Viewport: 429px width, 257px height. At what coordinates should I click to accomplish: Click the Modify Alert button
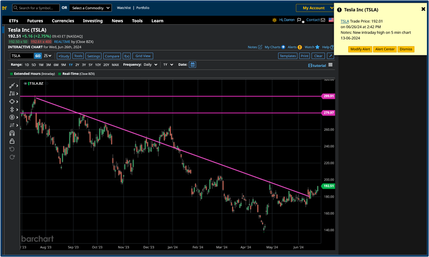point(360,49)
